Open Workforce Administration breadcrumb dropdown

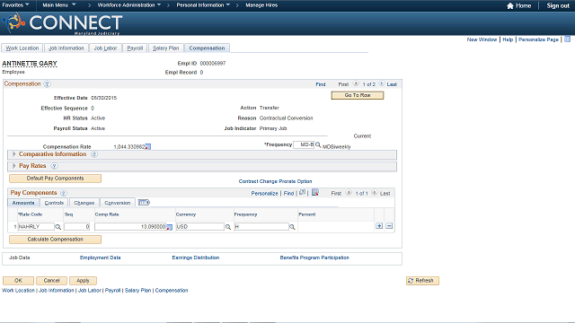[129, 5]
